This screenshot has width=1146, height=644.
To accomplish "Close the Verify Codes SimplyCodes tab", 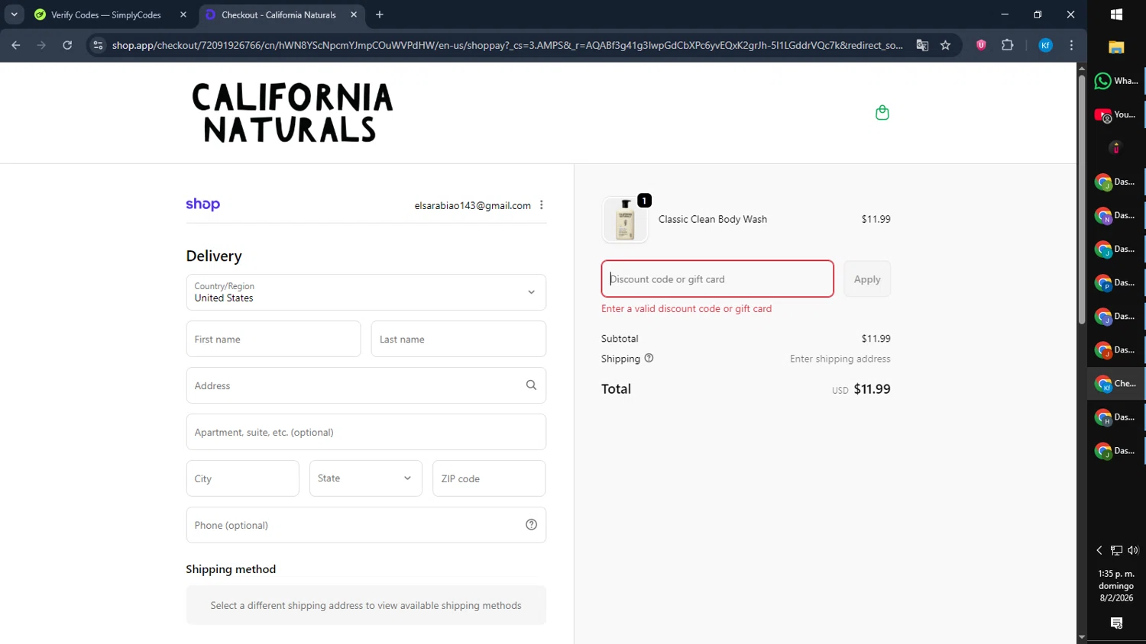I will (183, 14).
